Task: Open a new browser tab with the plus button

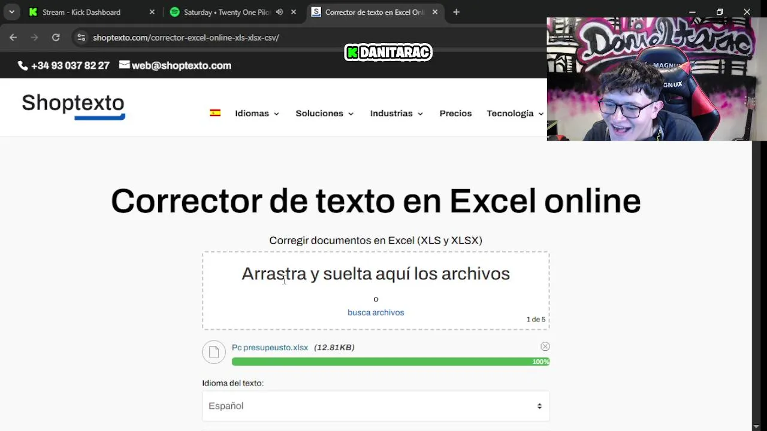Action: click(457, 12)
